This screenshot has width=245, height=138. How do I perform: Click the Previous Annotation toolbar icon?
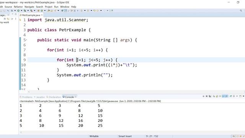point(88,11)
